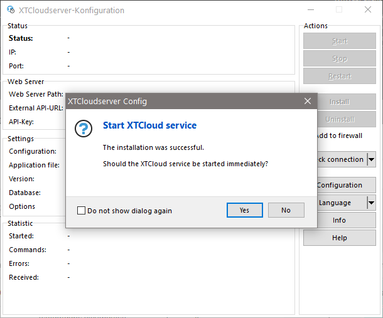The image size is (383, 318).
Task: Click the Restart action button
Action: pos(340,76)
